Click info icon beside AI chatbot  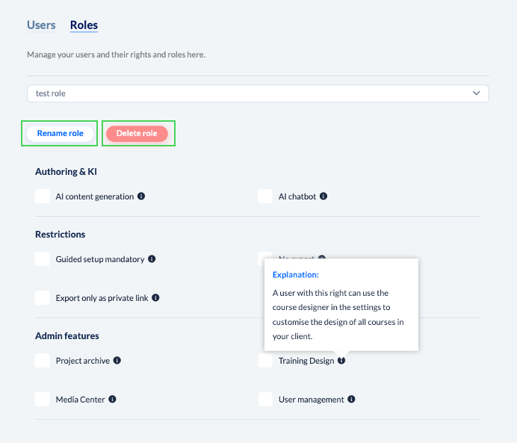click(x=323, y=196)
